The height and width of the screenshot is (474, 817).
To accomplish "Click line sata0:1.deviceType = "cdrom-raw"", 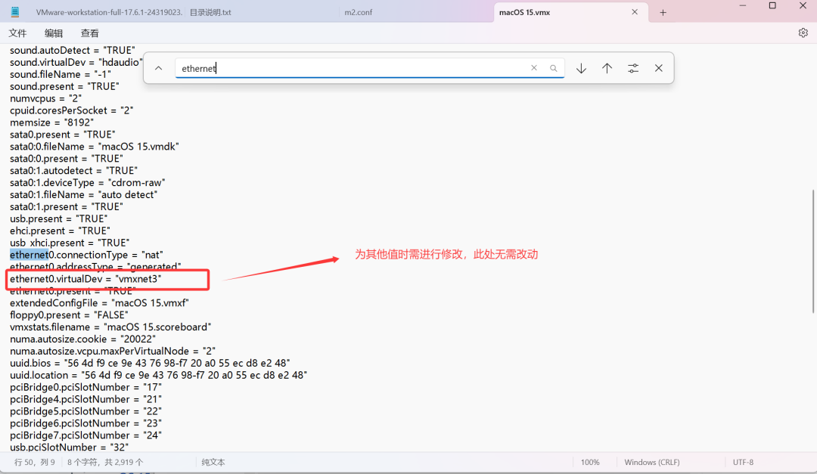I will click(x=88, y=182).
